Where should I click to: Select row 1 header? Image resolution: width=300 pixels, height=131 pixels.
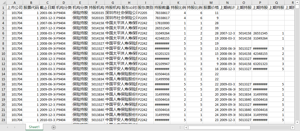pyautogui.click(x=3, y=8)
